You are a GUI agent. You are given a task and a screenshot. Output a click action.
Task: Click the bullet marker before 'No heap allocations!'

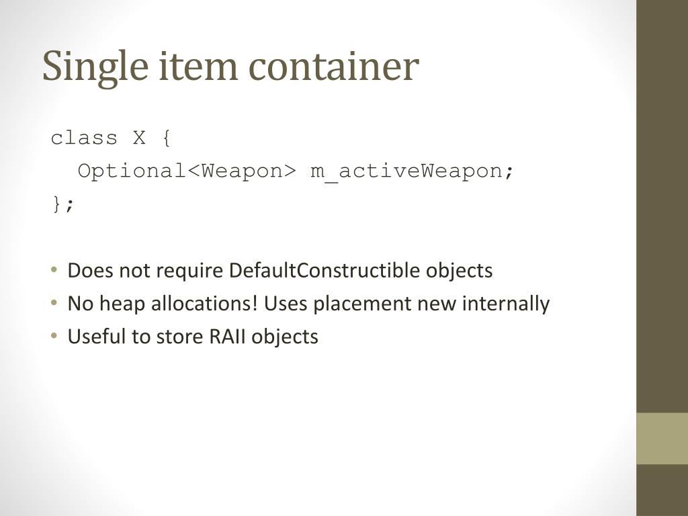(x=54, y=302)
